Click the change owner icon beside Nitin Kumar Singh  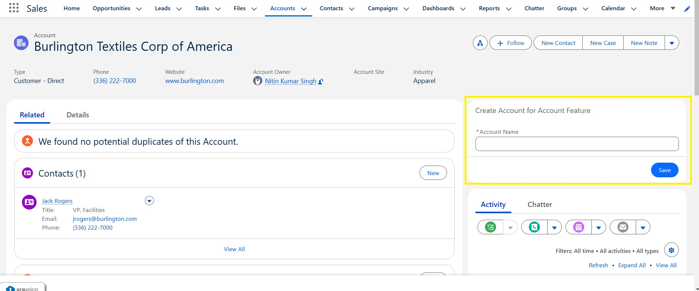click(321, 82)
